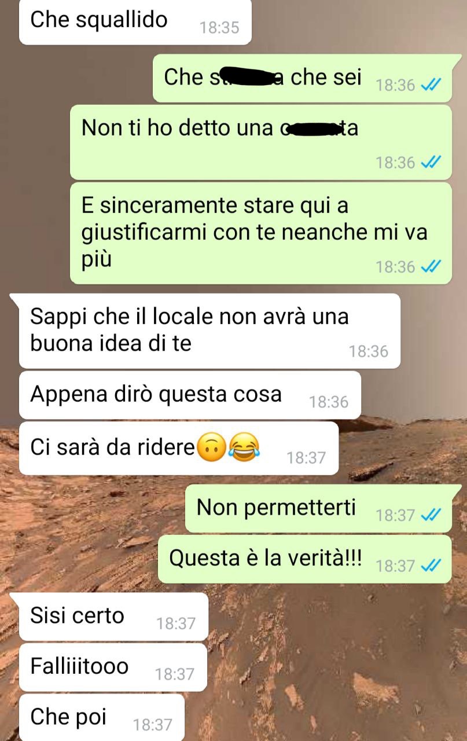467x741 pixels.
Task: Select the 'che sei' outgoing message with redaction
Action: pyautogui.click(x=302, y=78)
